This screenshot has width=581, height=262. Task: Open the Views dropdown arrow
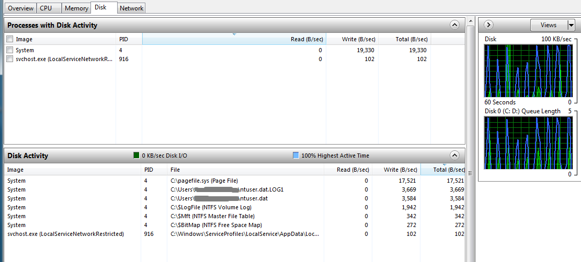click(x=571, y=25)
